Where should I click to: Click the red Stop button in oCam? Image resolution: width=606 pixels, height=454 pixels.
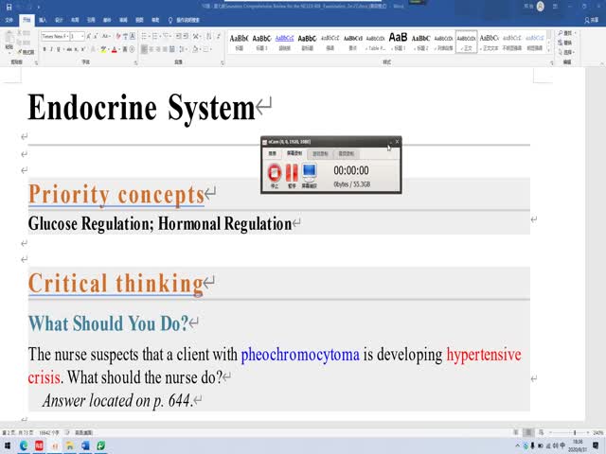tap(275, 173)
